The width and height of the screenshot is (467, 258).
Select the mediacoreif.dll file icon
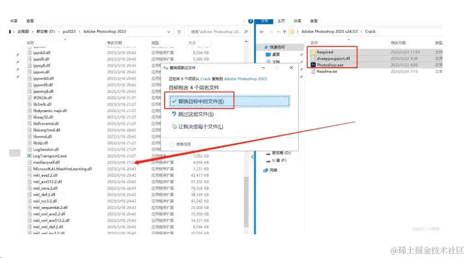(29, 163)
